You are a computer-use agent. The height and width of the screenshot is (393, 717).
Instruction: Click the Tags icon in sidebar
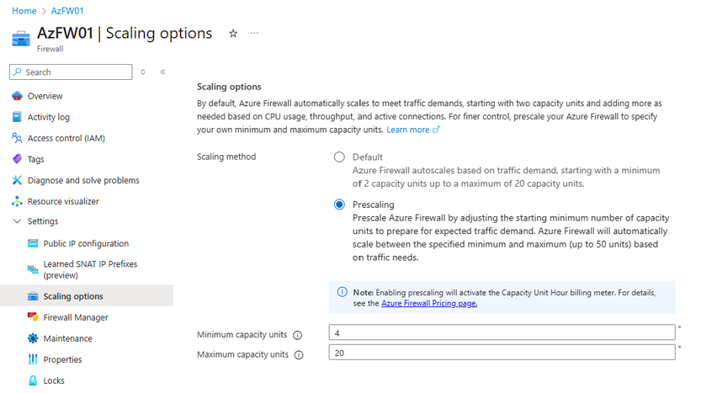[x=17, y=159]
